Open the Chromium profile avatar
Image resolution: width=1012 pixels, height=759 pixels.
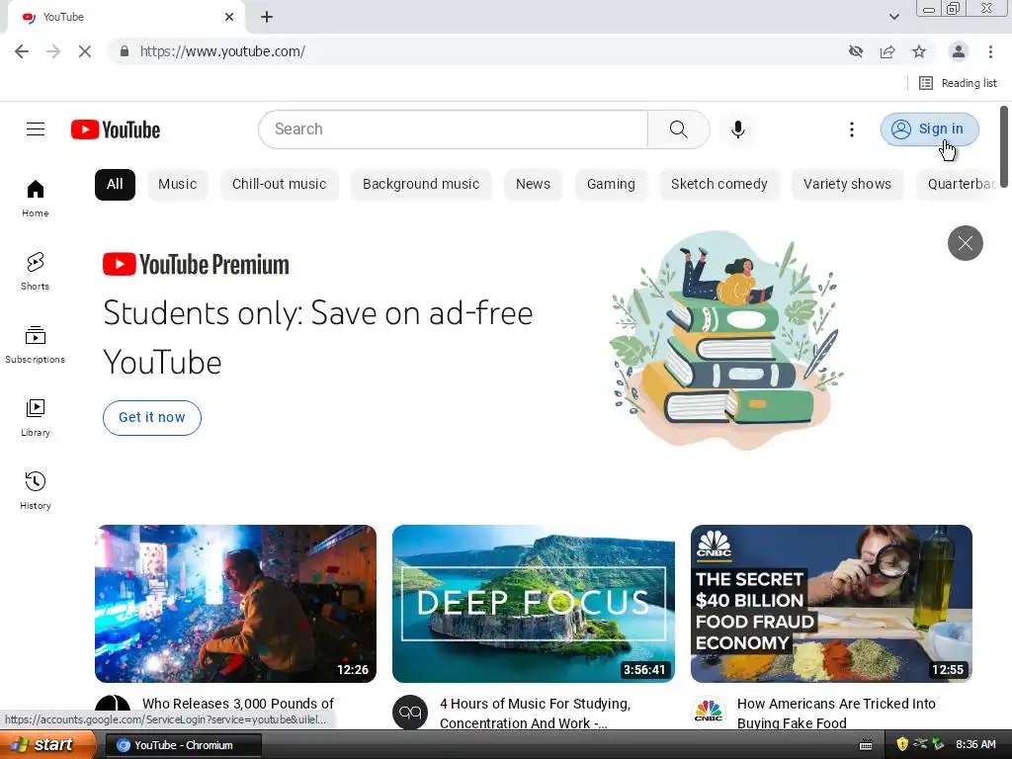[x=959, y=51]
